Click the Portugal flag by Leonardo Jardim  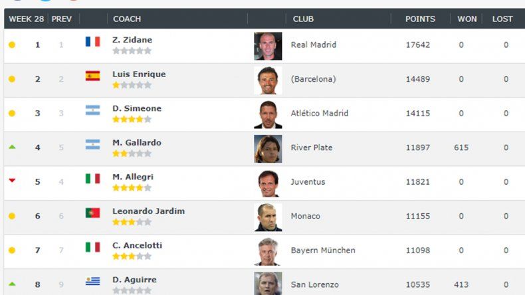(92, 213)
